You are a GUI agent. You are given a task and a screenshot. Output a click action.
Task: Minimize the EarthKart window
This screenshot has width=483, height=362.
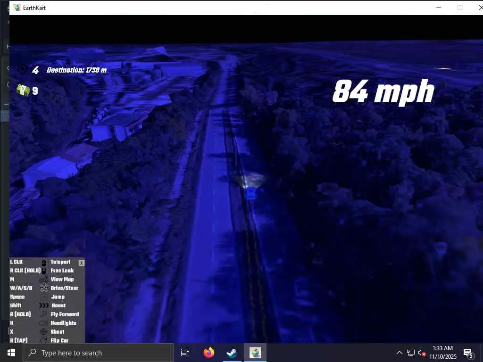[439, 8]
